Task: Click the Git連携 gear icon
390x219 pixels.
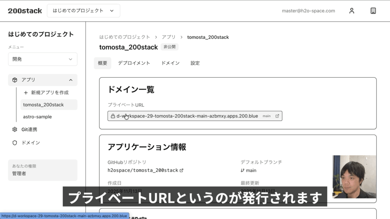Action: point(15,129)
